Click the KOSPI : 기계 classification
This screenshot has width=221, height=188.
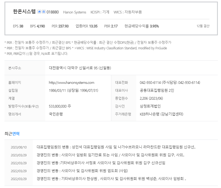coord(100,12)
